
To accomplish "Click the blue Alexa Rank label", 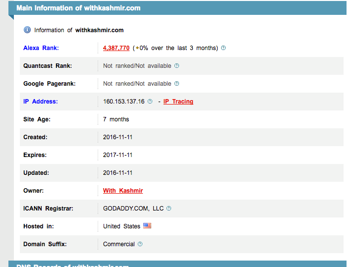I will (41, 48).
